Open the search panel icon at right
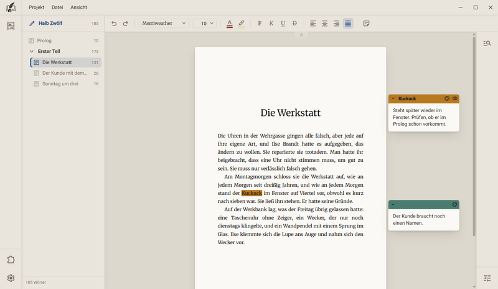The height and width of the screenshot is (289, 498). pyautogui.click(x=487, y=43)
